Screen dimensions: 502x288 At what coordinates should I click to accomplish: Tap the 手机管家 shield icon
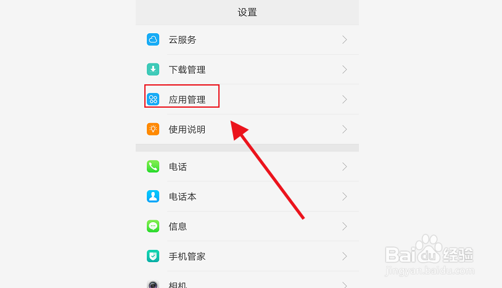click(x=153, y=256)
